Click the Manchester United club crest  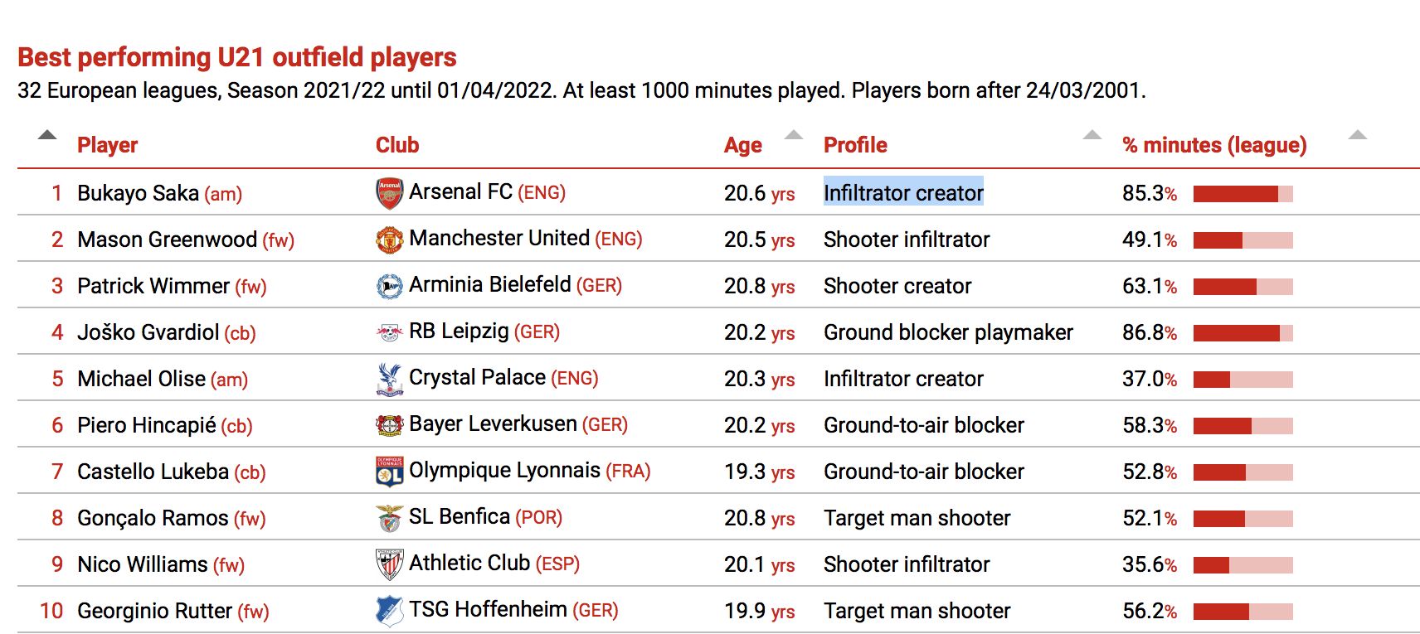(389, 240)
